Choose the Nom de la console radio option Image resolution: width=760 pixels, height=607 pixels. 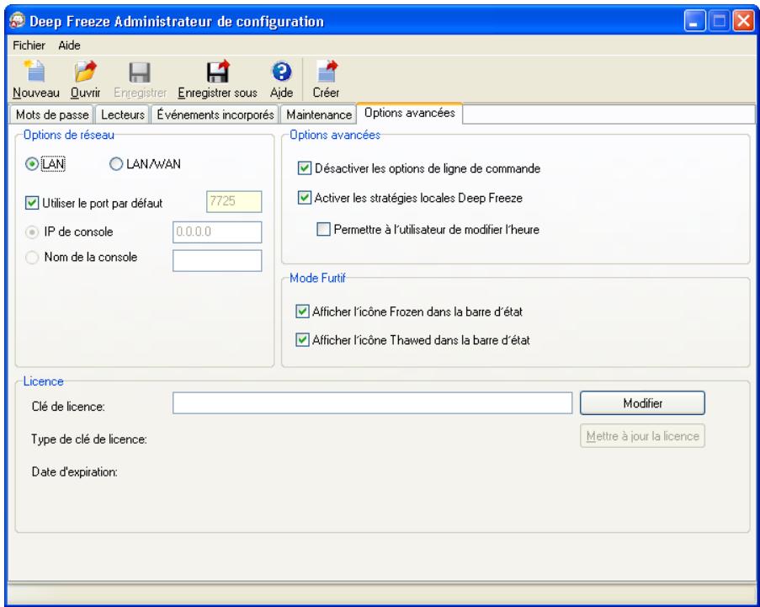click(x=32, y=258)
